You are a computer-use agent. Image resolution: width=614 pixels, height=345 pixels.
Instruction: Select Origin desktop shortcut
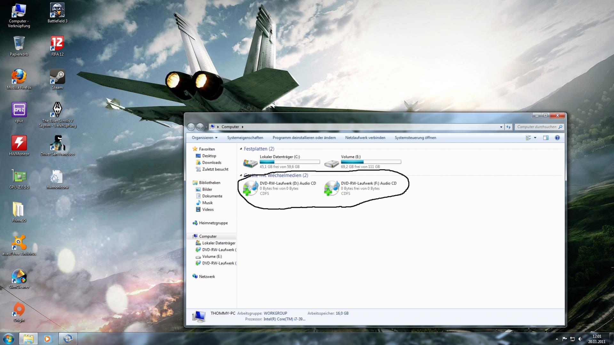pos(19,312)
